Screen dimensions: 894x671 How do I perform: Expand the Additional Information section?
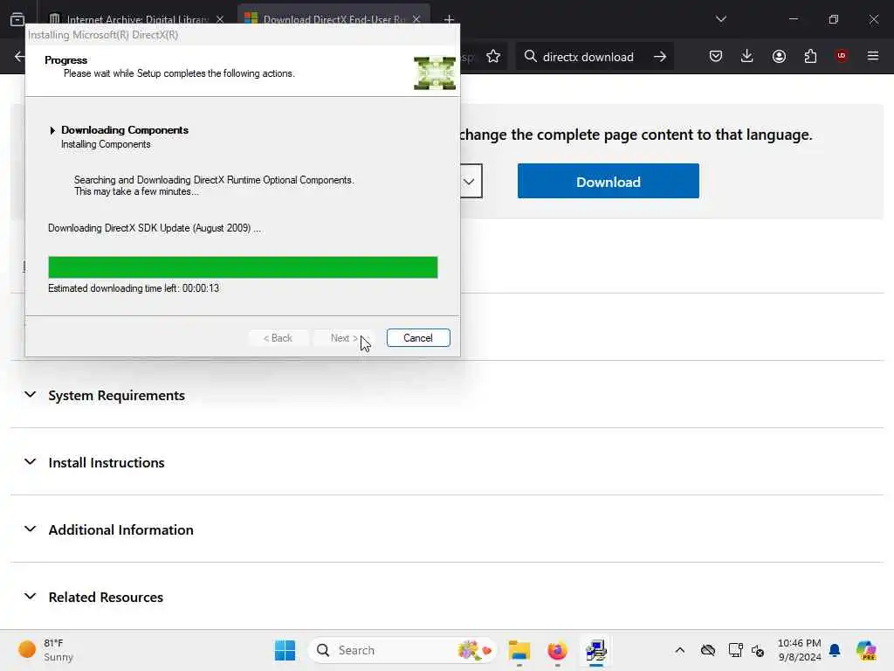pyautogui.click(x=120, y=529)
